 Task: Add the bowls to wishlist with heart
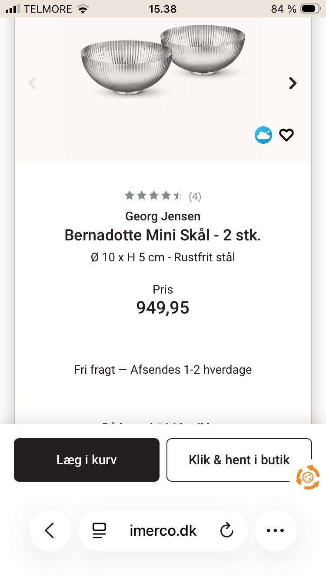pos(286,135)
